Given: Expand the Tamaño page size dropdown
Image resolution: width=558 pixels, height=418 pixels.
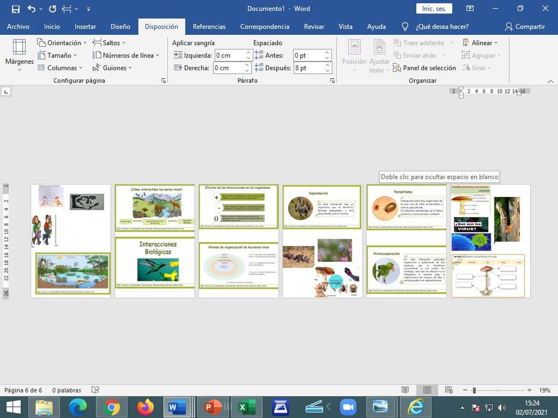Looking at the screenshot, I should tap(58, 56).
